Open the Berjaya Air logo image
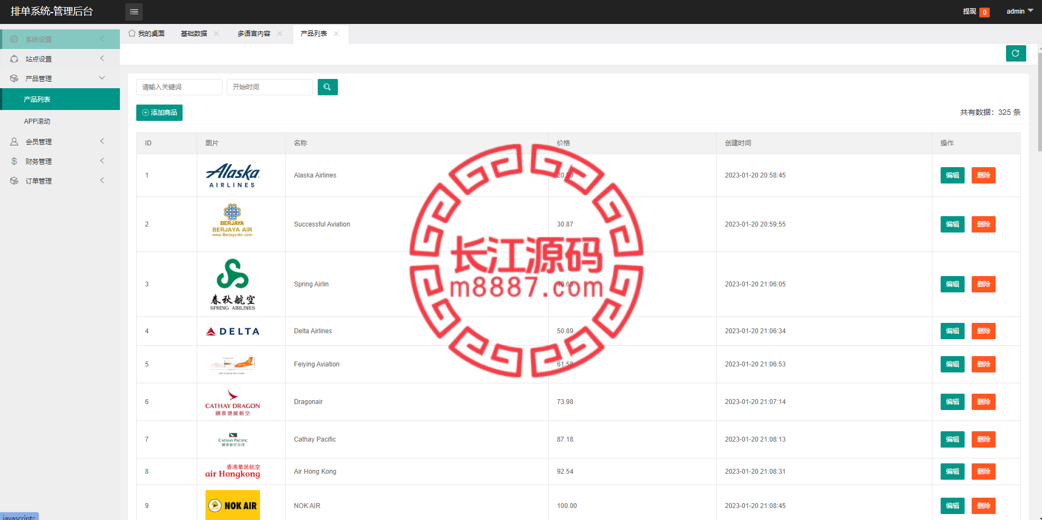 (x=233, y=221)
